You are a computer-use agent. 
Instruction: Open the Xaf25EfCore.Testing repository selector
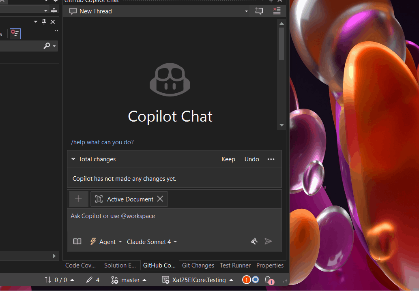[198, 280]
